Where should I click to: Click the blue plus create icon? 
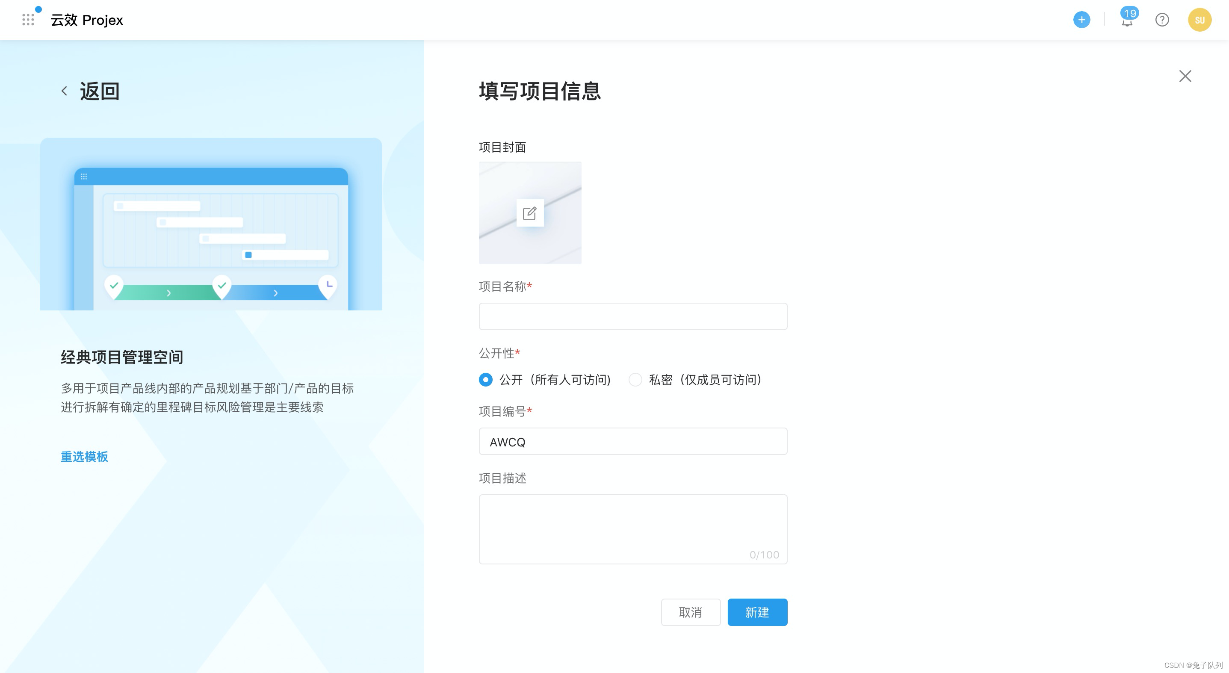[1081, 20]
